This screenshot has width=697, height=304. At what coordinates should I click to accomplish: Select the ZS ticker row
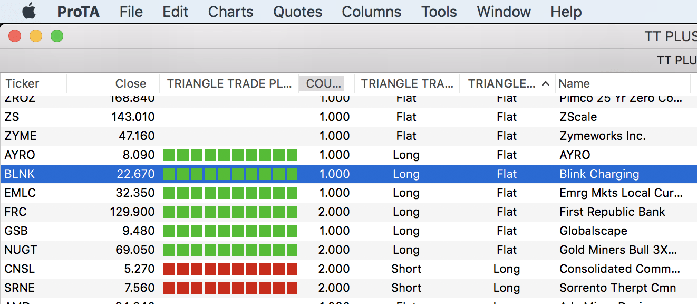click(349, 117)
